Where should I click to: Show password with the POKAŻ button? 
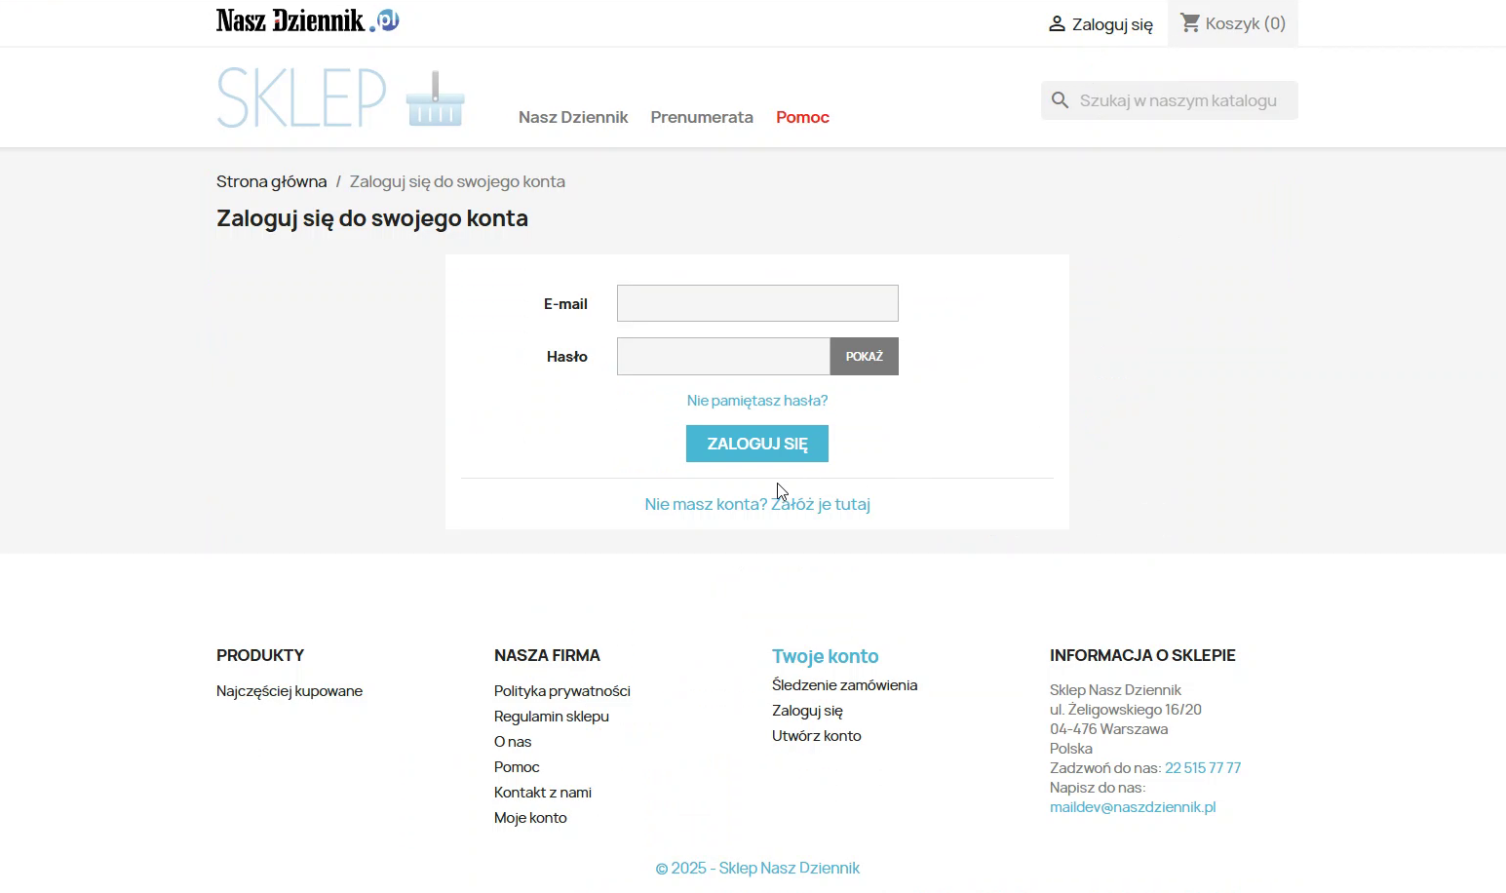tap(864, 357)
